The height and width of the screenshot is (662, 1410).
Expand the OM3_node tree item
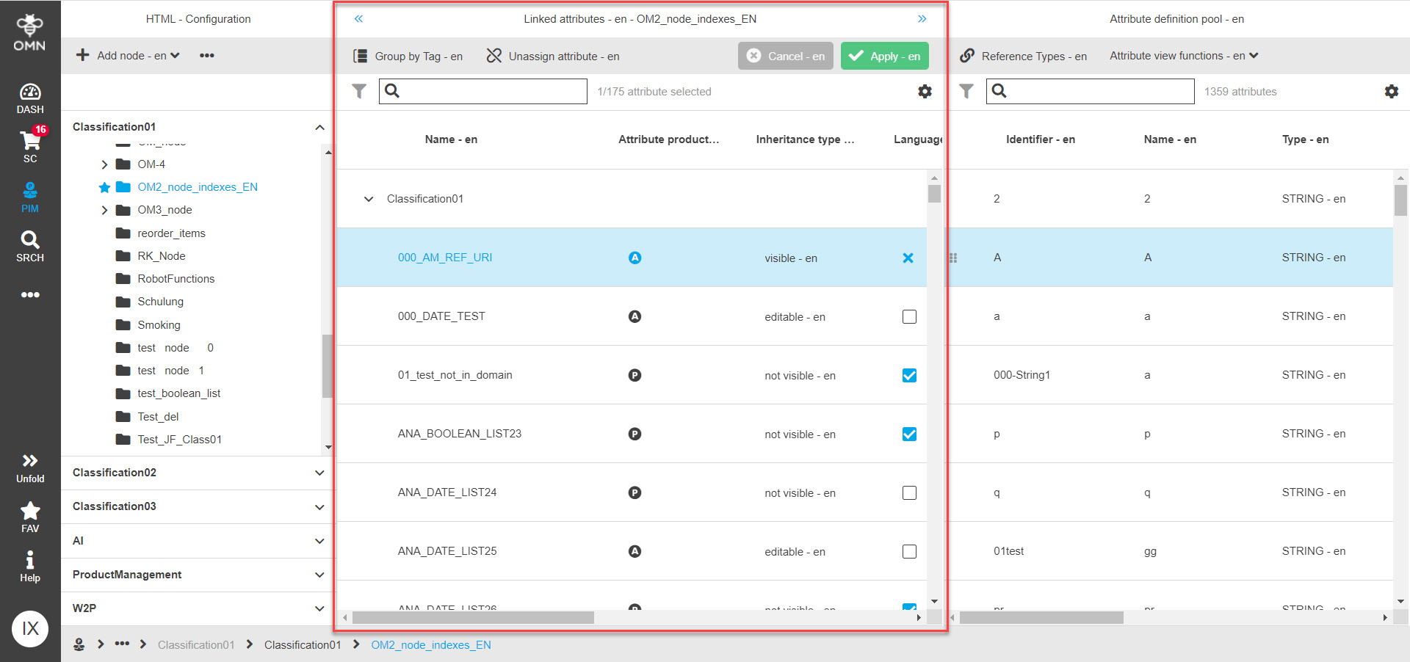pyautogui.click(x=104, y=210)
